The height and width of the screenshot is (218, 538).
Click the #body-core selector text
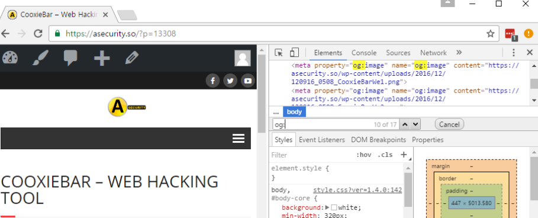pos(291,198)
